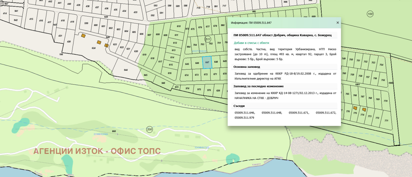The height and width of the screenshot is (177, 412).
Task: Open neighbor parcel 05009.511.672 link
Action: tap(326, 113)
